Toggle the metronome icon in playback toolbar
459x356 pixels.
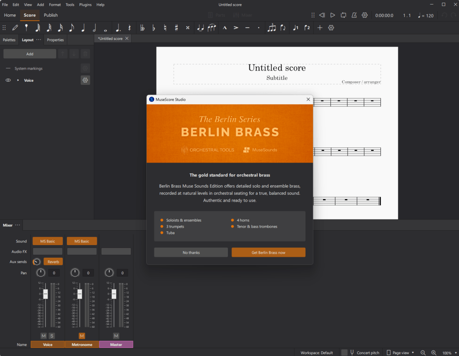pyautogui.click(x=354, y=15)
